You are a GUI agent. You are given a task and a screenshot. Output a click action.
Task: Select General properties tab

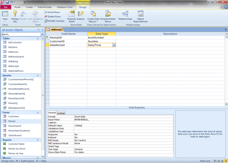(x=52, y=113)
